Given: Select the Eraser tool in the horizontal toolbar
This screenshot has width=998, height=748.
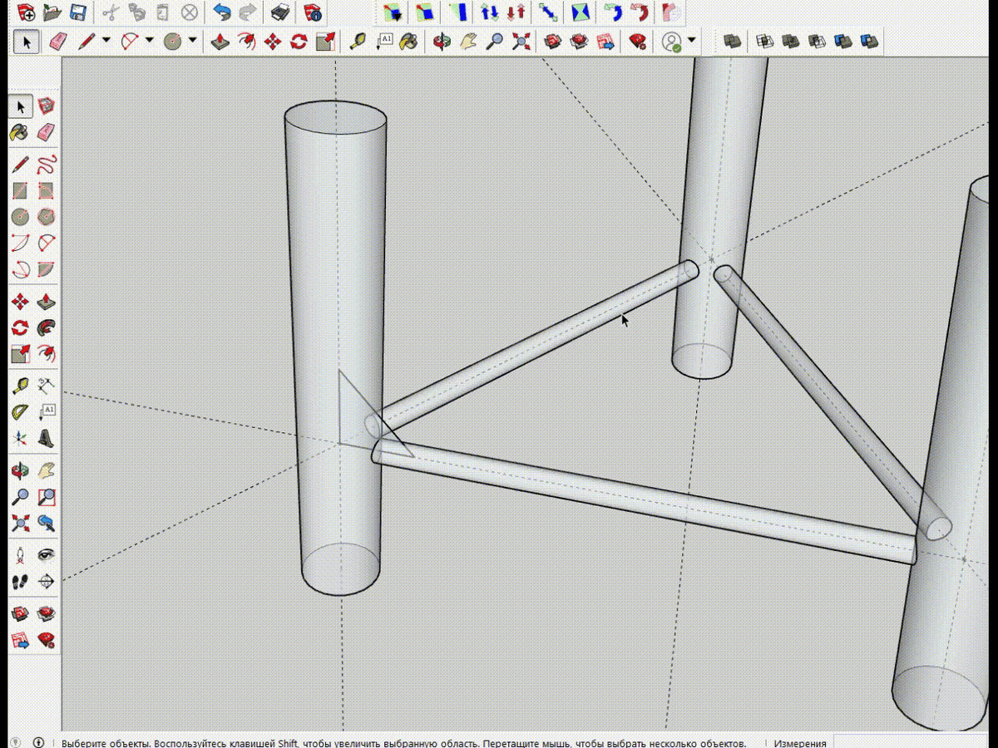Looking at the screenshot, I should tap(57, 41).
